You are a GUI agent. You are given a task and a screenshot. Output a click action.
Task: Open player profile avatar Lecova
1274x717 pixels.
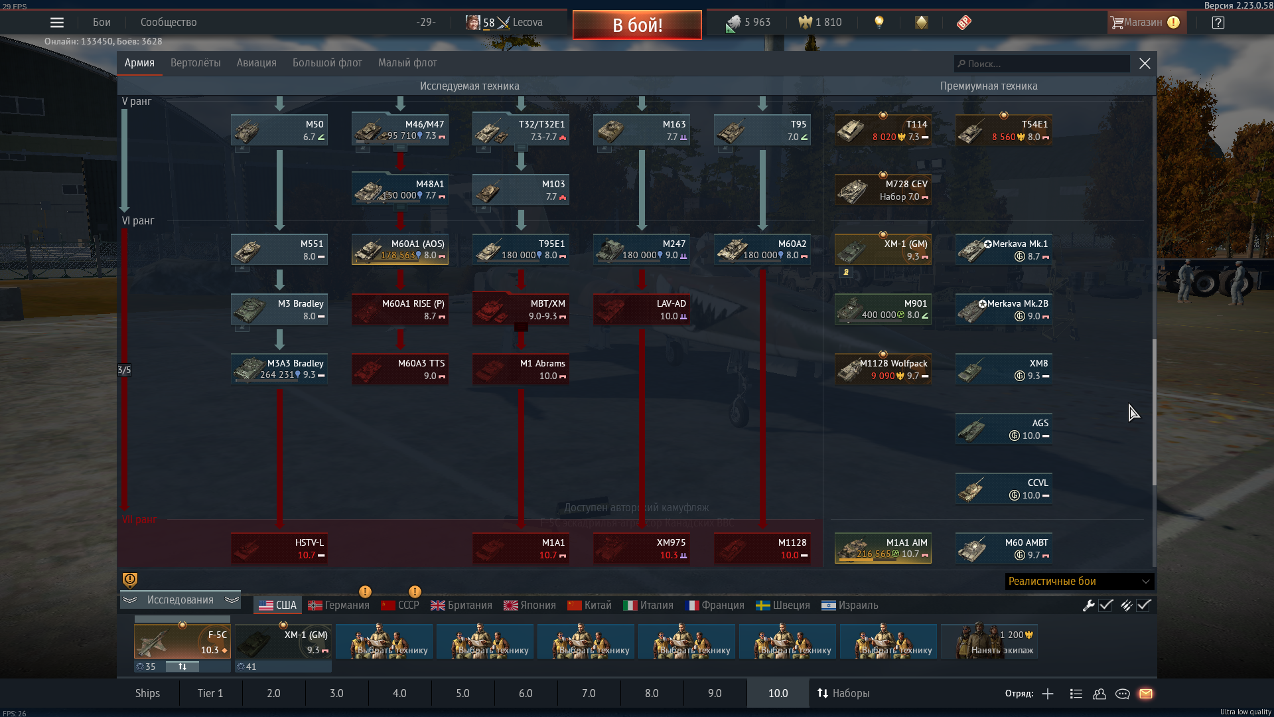(x=472, y=23)
